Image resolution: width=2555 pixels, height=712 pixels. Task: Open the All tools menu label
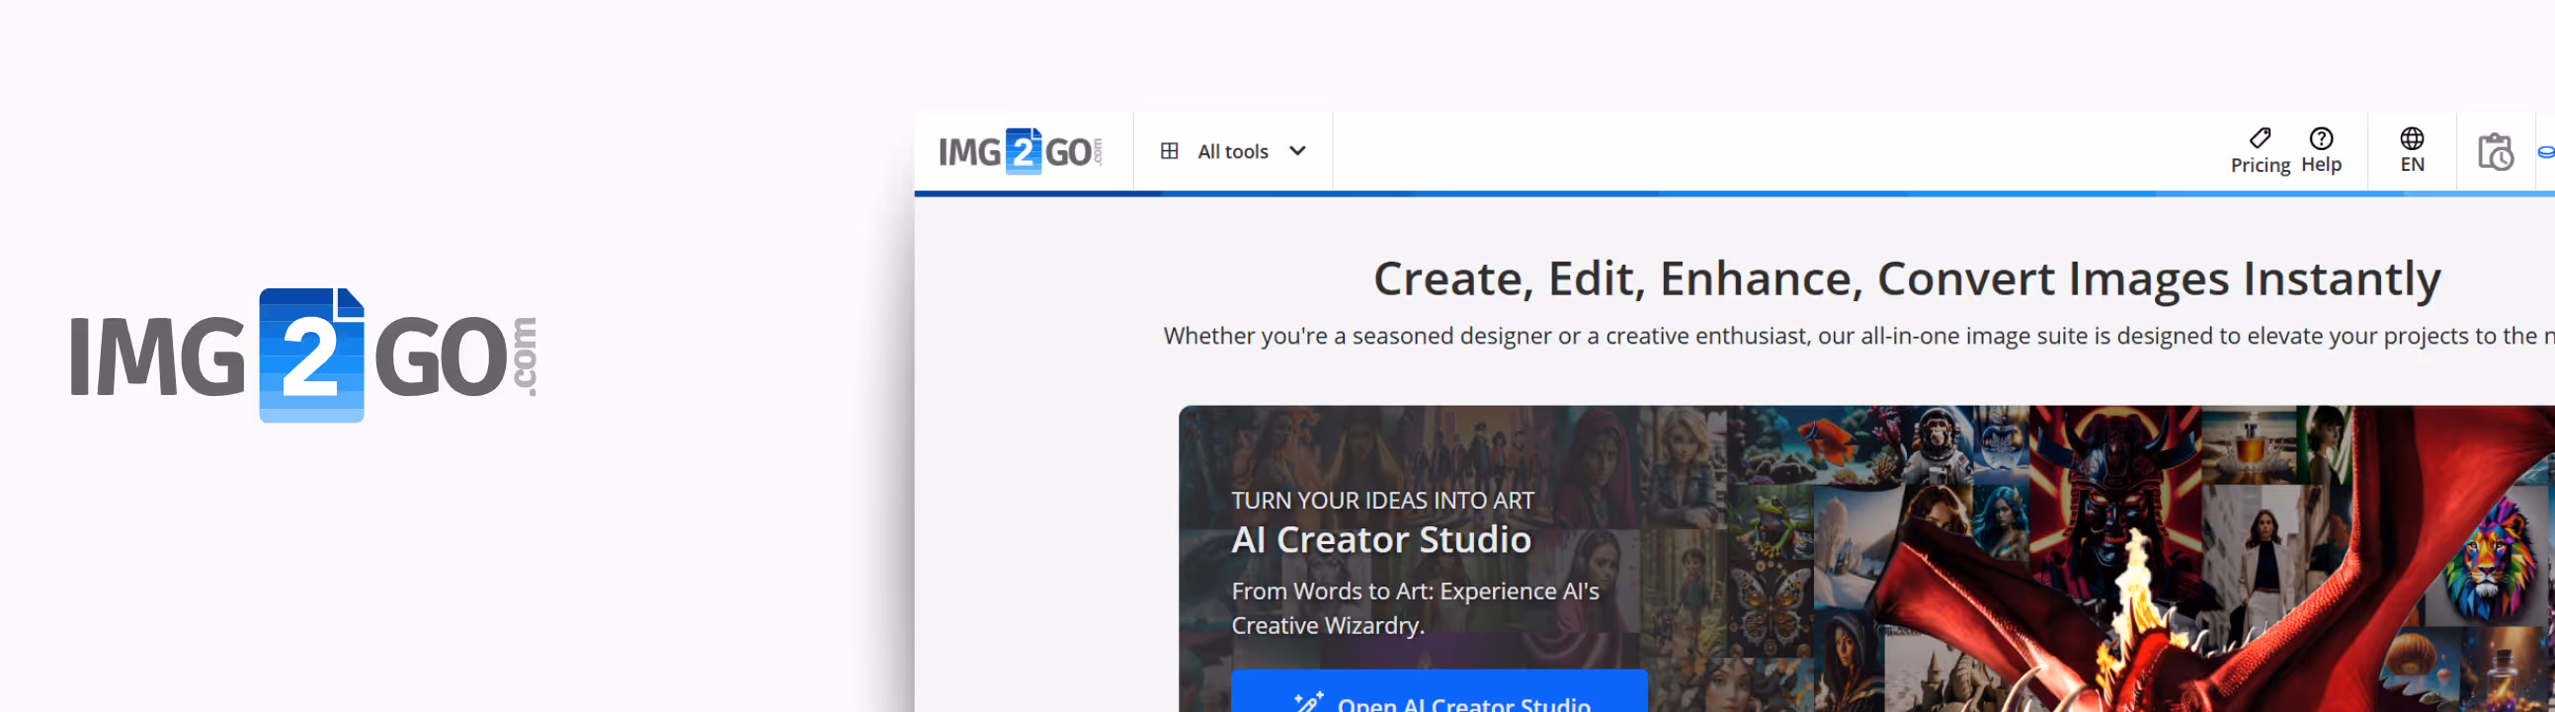[1233, 152]
